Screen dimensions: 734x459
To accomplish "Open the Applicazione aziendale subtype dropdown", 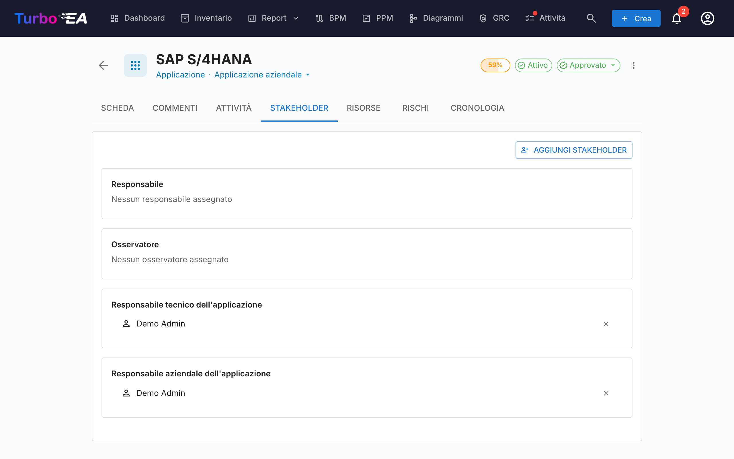I will [x=262, y=75].
